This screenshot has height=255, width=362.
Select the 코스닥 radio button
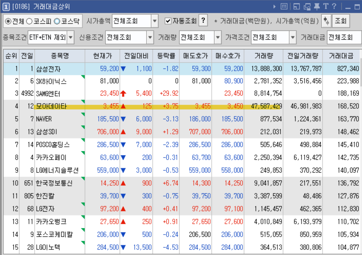[x=57, y=21]
